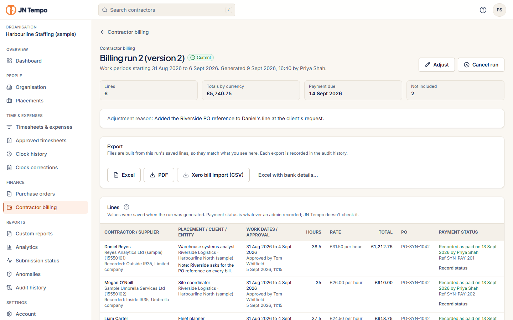513x320 pixels.
Task: Click the Payment due 14 Sept 2026 card
Action: 353,90
